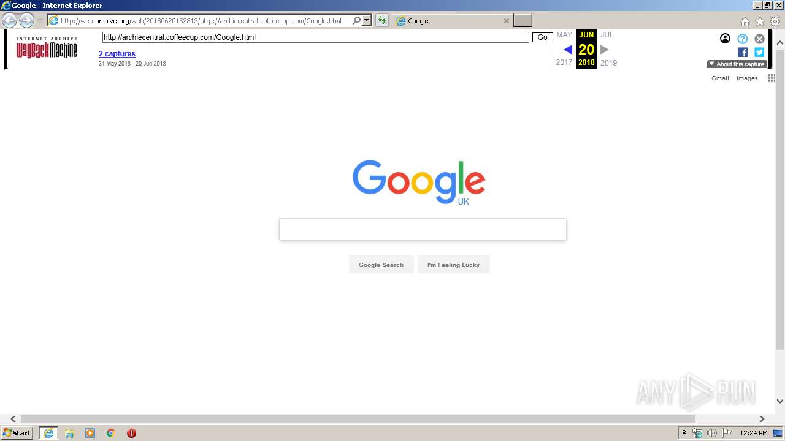Screen dimensions: 785x441
Task: Share capture on Twitter icon
Action: click(x=759, y=52)
